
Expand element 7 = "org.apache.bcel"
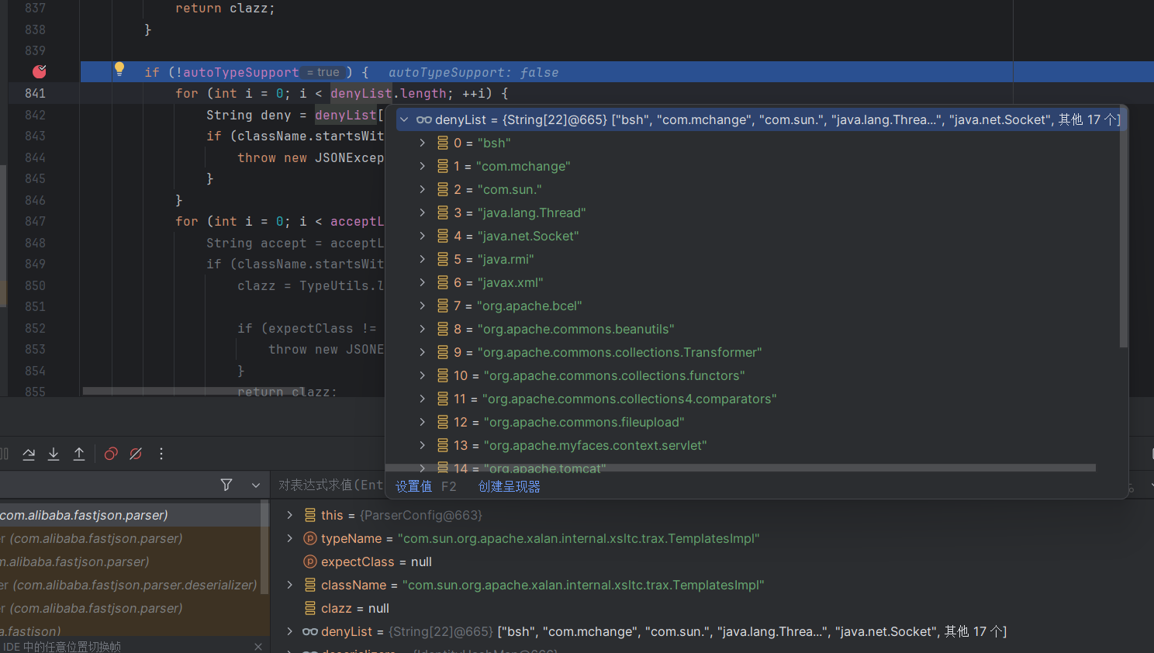pos(423,306)
